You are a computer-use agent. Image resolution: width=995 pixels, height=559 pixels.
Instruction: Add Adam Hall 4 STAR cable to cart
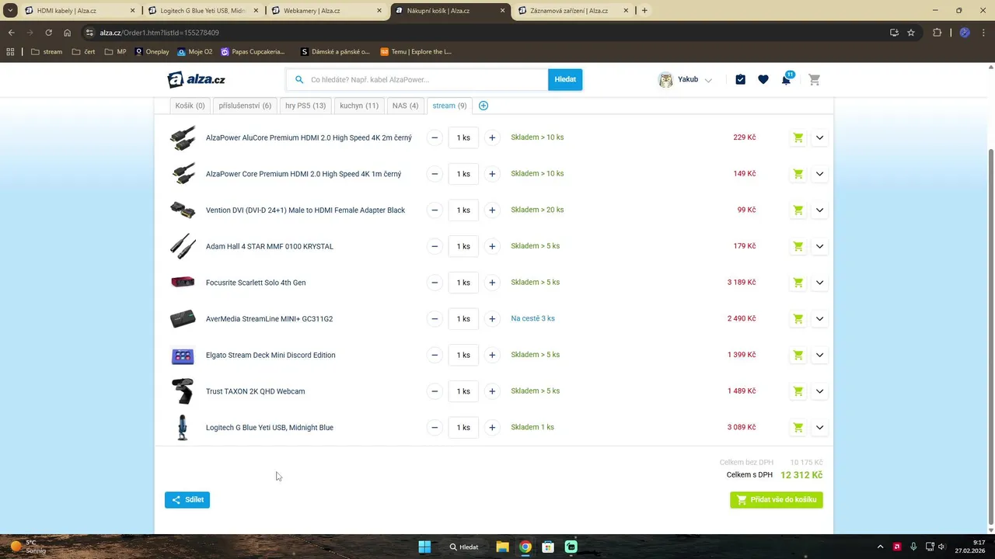click(798, 246)
